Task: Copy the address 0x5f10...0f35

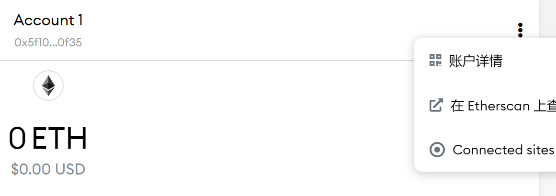Action: (48, 43)
